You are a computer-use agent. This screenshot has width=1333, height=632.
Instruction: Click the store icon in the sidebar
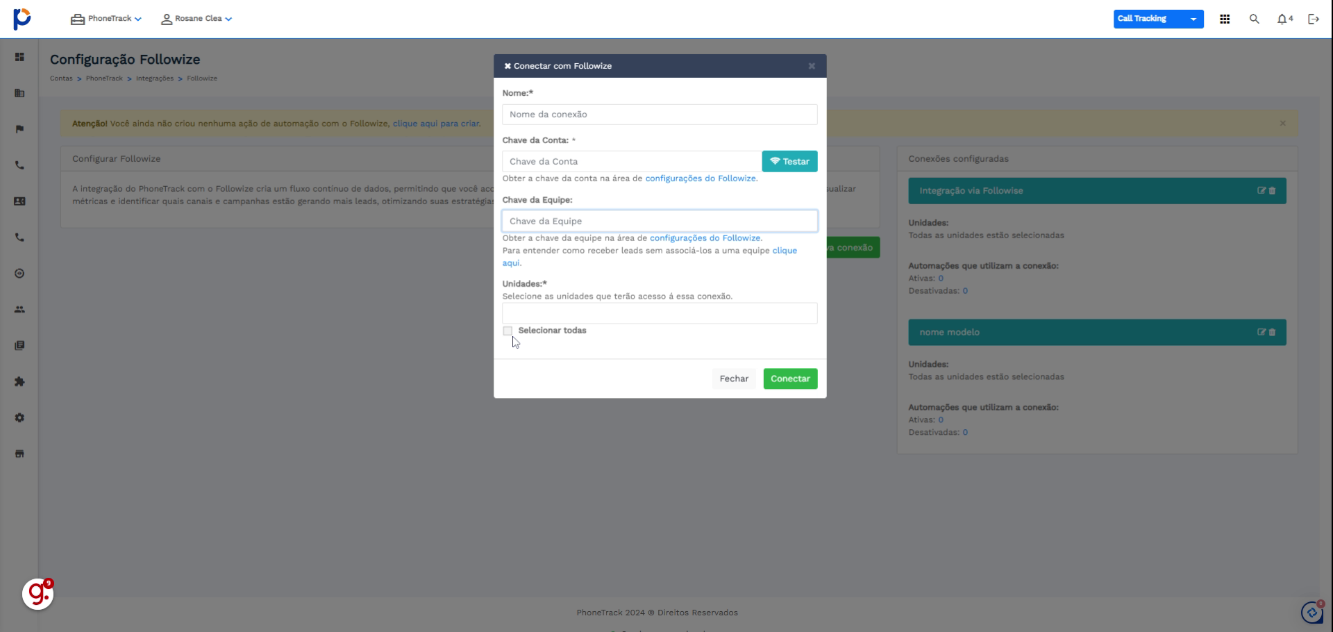pos(19,454)
